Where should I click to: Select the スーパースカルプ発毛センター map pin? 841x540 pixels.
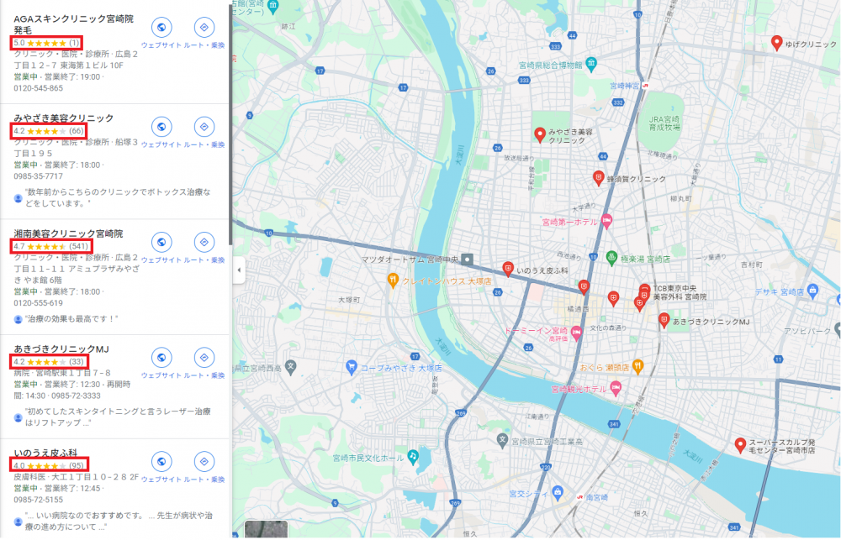click(740, 444)
